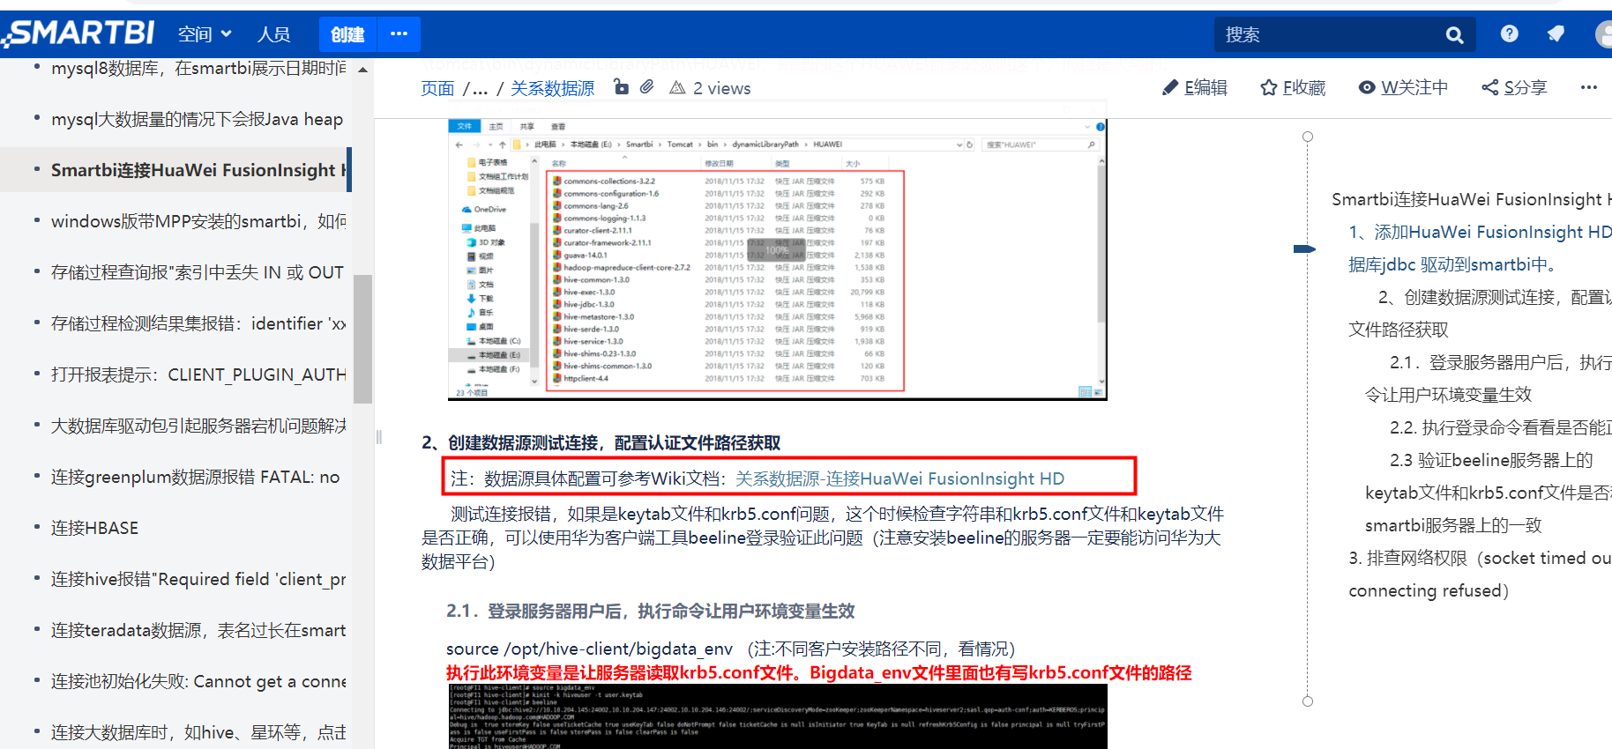This screenshot has height=749, width=1612.
Task: Jump to TOC 3. 排查网络权限
Action: tap(1480, 574)
